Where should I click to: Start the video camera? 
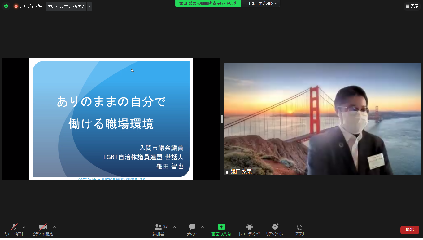point(43,227)
